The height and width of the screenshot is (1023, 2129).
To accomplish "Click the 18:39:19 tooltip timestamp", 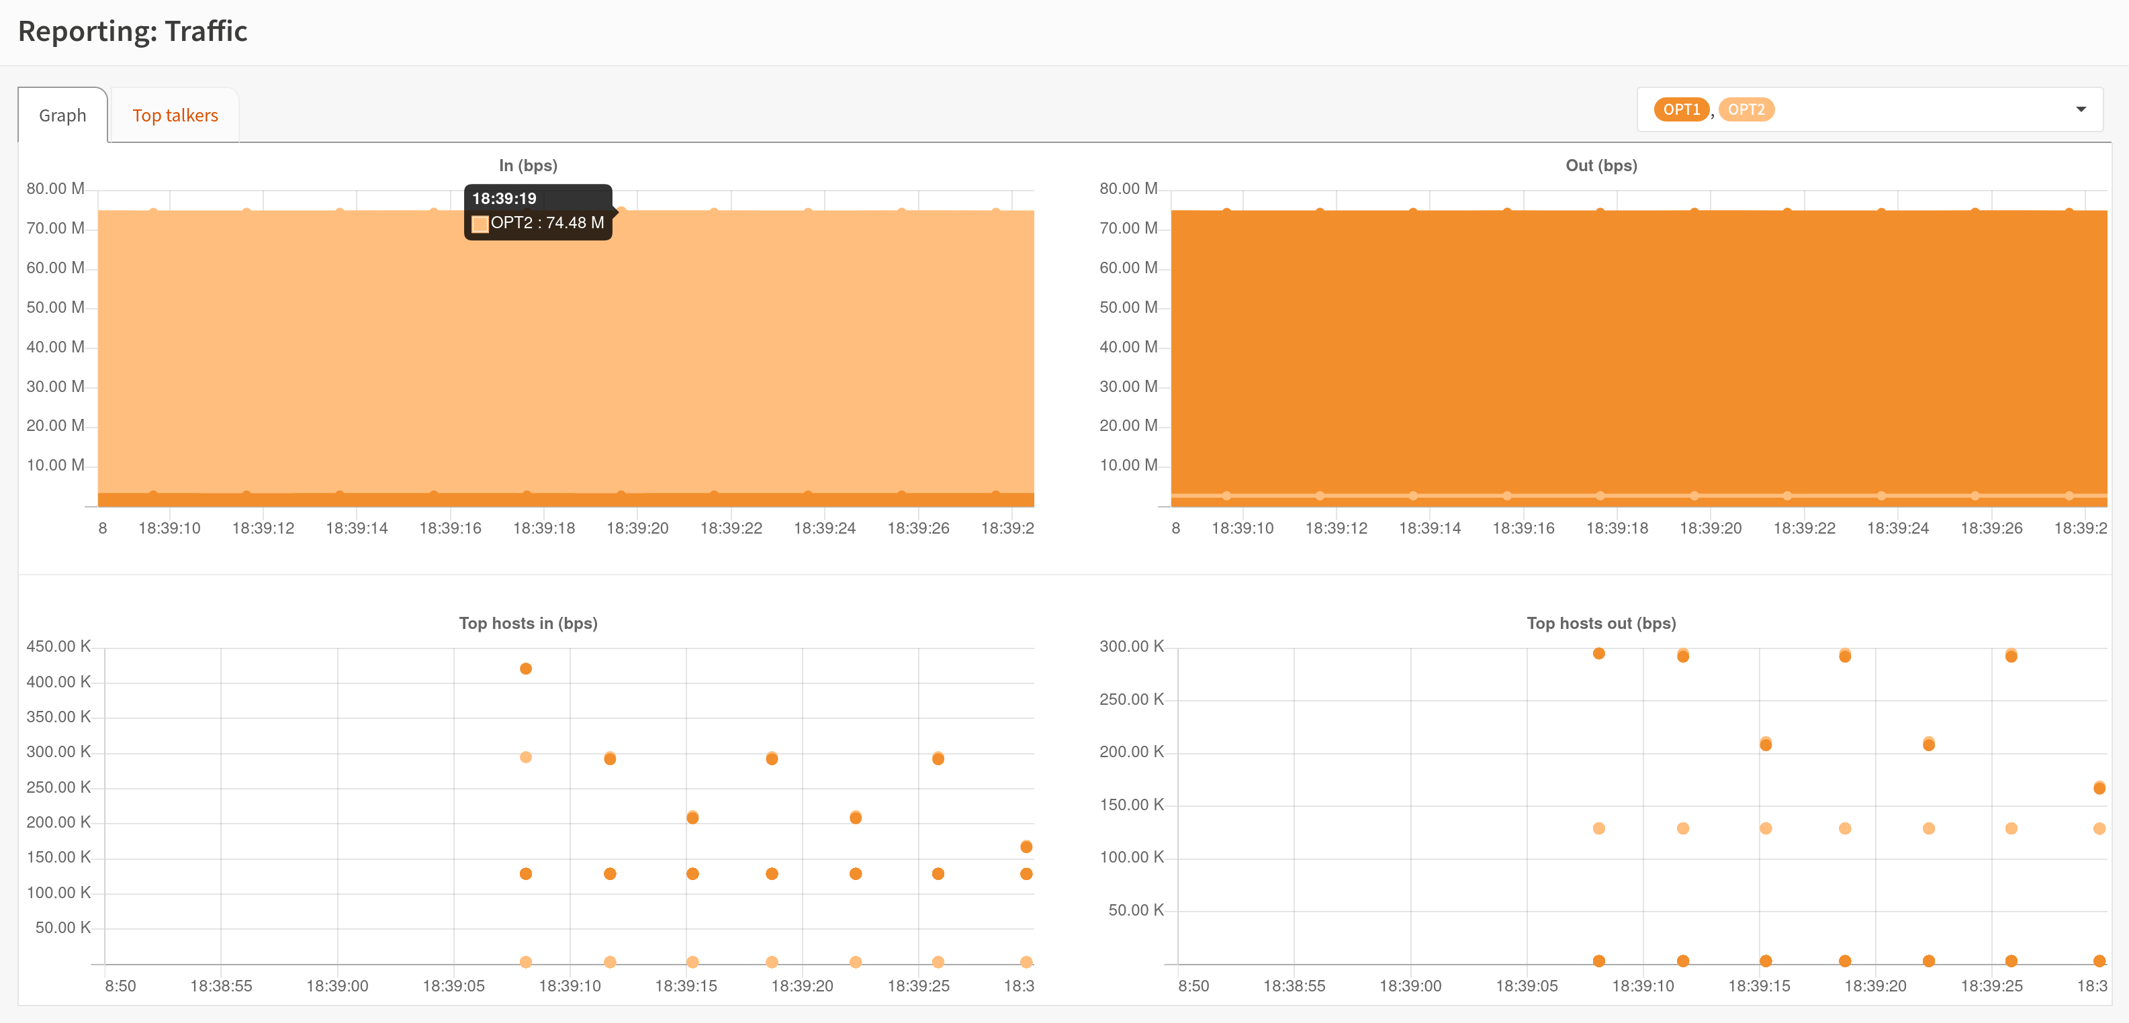I will pos(504,198).
